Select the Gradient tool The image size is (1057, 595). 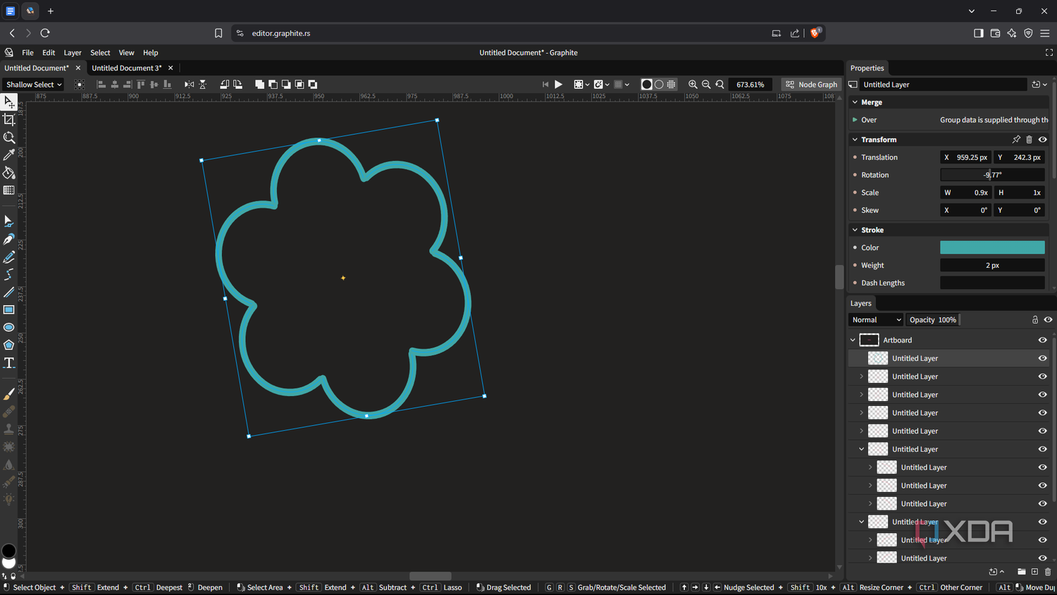click(9, 190)
